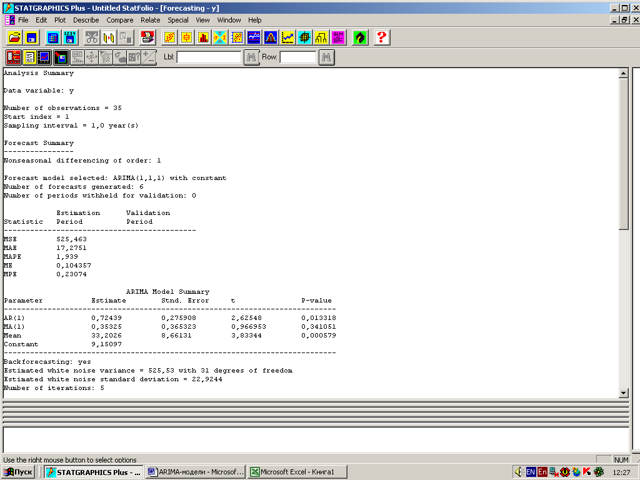This screenshot has width=640, height=480.
Task: Click the summary statistics sigma icon
Action: pos(219,37)
